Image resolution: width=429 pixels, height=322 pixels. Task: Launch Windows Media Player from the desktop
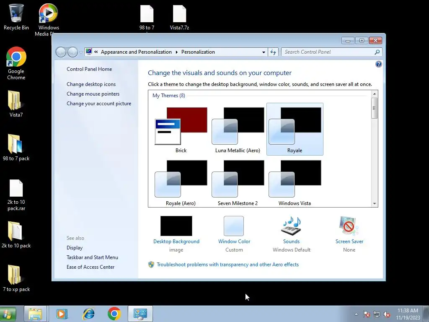click(49, 19)
